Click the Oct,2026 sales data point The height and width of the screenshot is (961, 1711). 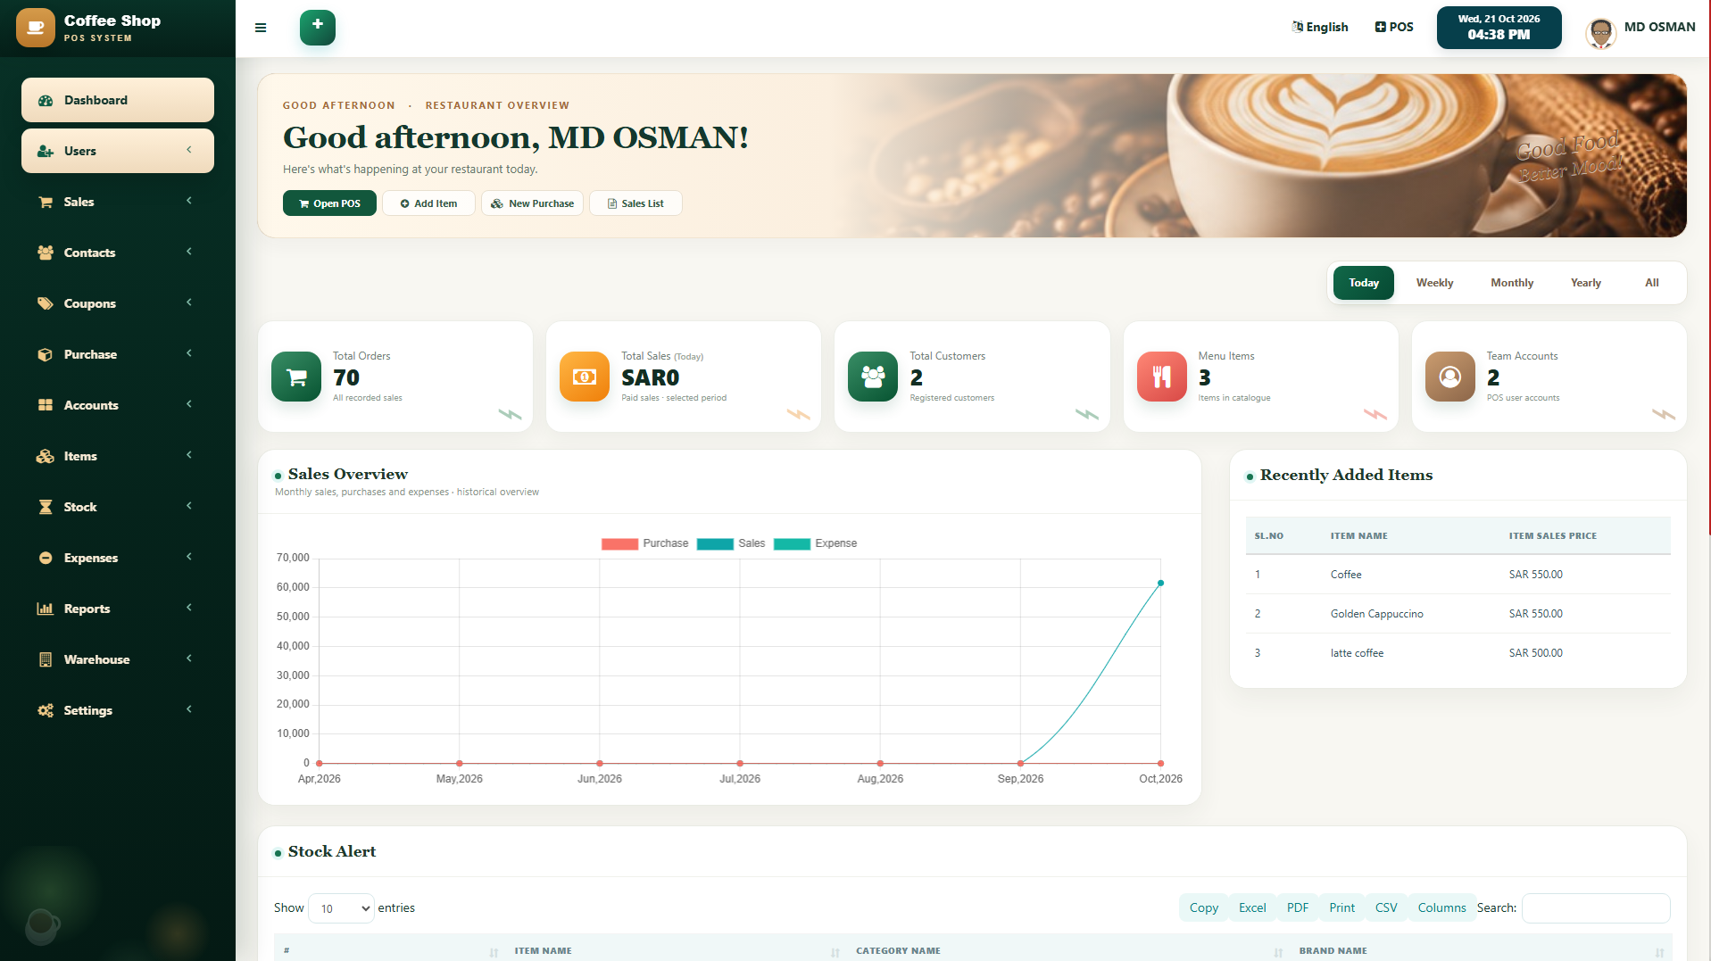pos(1160,584)
